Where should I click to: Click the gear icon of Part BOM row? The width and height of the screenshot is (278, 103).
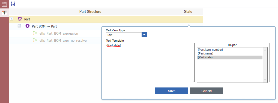click(28, 26)
